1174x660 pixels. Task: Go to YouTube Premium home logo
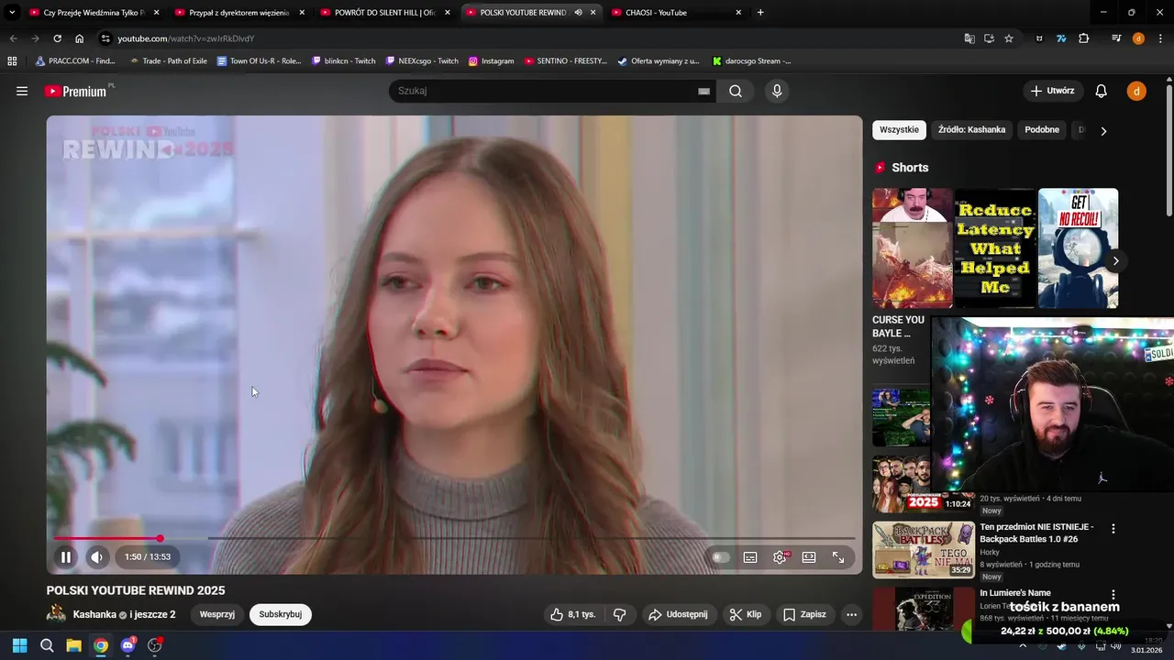pyautogui.click(x=76, y=91)
